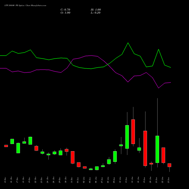
Task: Click the "15 Dec" date axis label
Action: [5, 180]
